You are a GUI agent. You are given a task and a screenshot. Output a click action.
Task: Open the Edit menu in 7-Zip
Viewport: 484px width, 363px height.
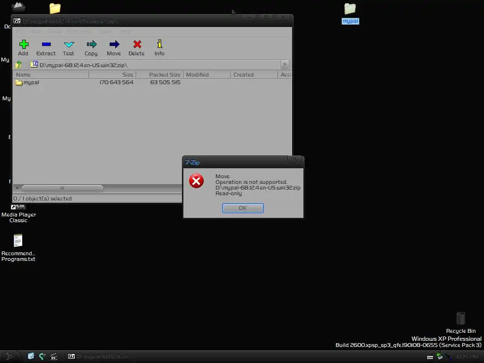tap(36, 32)
